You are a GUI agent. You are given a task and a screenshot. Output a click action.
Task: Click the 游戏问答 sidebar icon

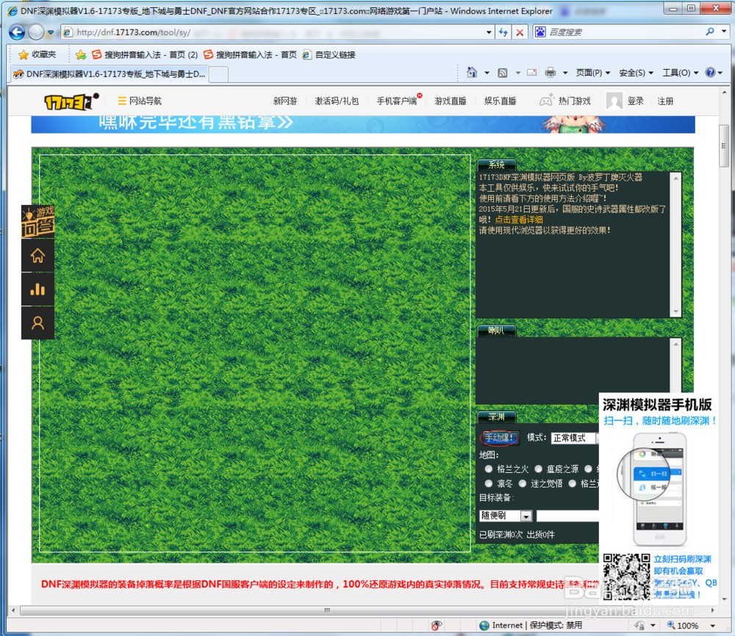[38, 222]
